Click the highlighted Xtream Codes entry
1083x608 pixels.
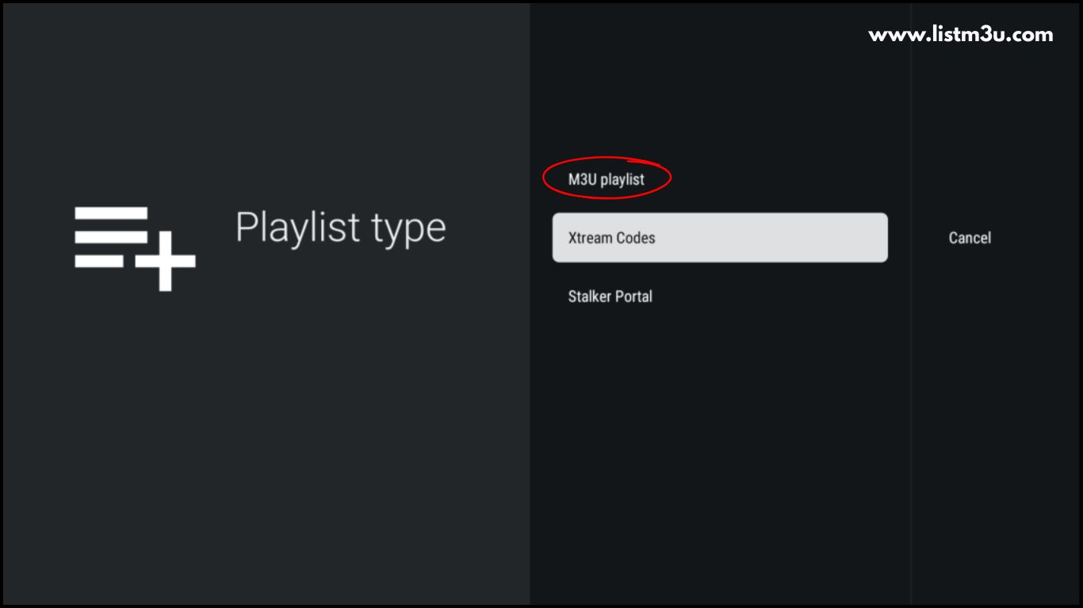[719, 237]
